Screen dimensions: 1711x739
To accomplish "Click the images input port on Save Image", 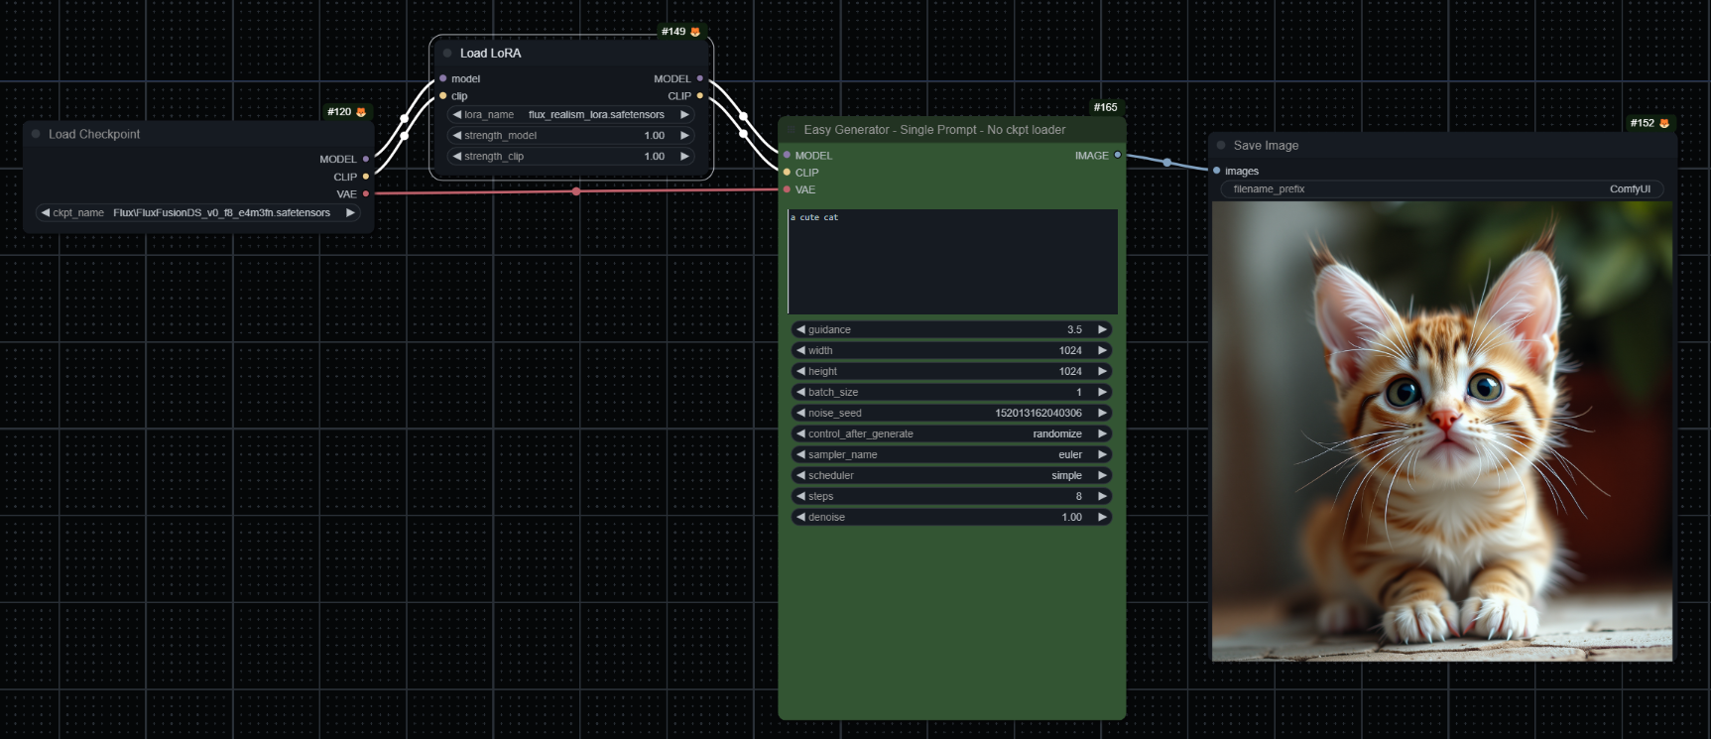I will (1217, 171).
